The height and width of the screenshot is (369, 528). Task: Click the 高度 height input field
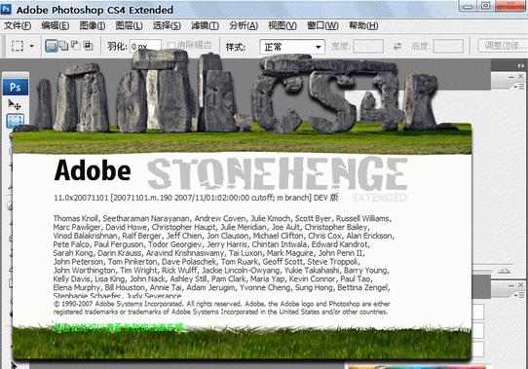click(448, 46)
